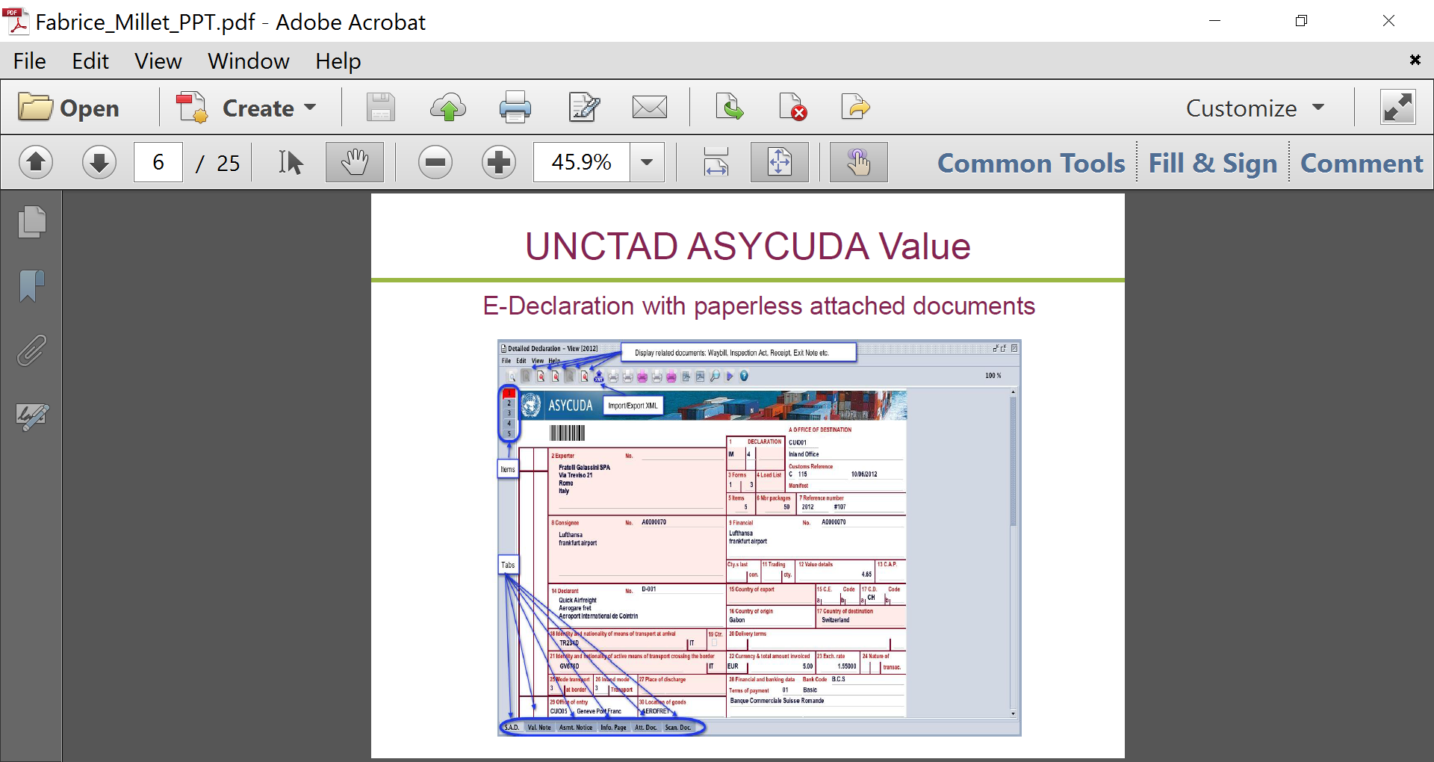Click the UNCTAD ASYCUDA Value title
Image resolution: width=1434 pixels, height=762 pixels.
click(748, 247)
